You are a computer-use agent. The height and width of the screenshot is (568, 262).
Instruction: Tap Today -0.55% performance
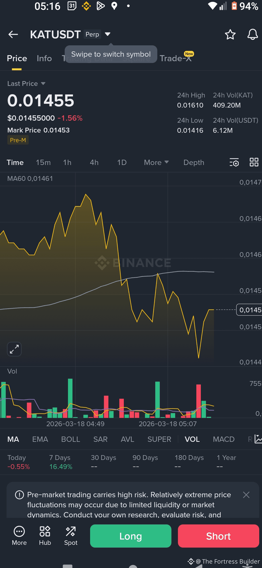[19, 462]
